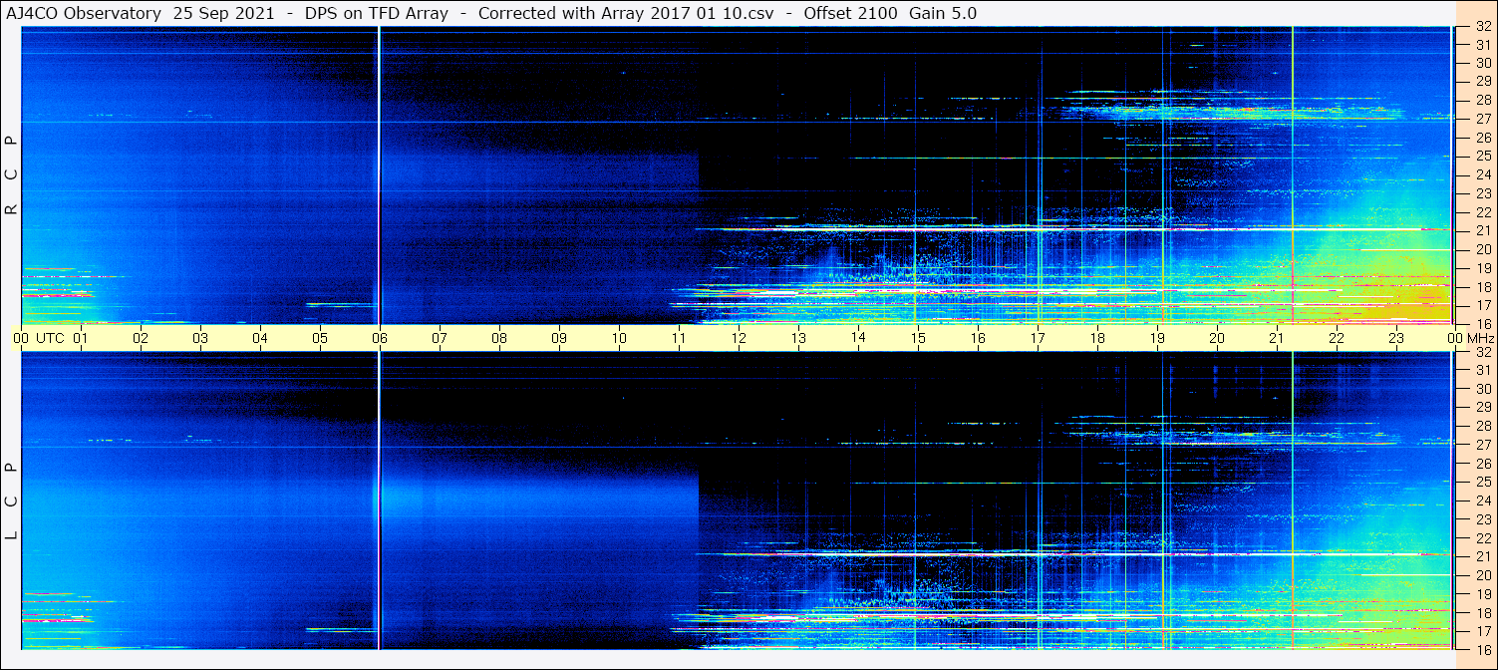1498x670 pixels.
Task: Click the 21 MHz label in LCP panel
Action: (1482, 556)
